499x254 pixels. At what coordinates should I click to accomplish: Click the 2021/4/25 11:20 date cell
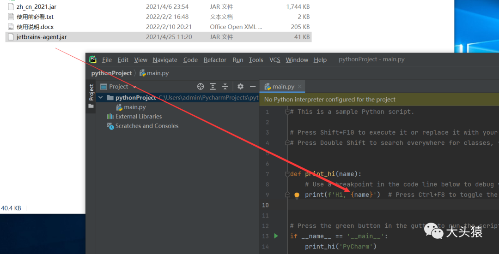click(169, 37)
